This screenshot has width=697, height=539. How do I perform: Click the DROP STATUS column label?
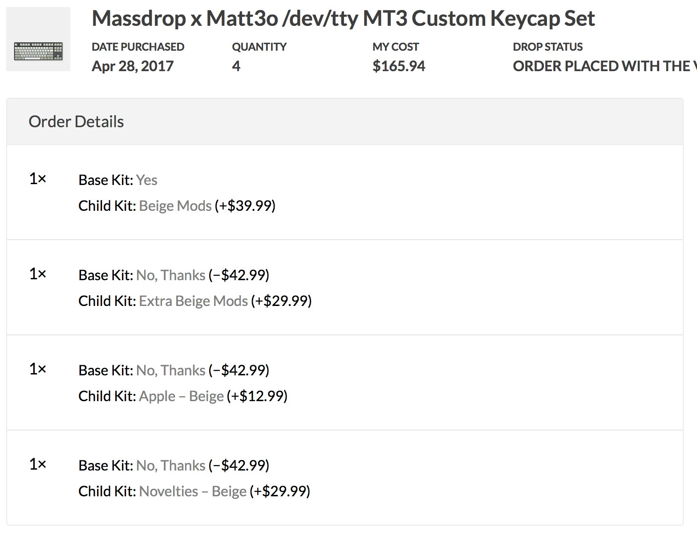547,47
